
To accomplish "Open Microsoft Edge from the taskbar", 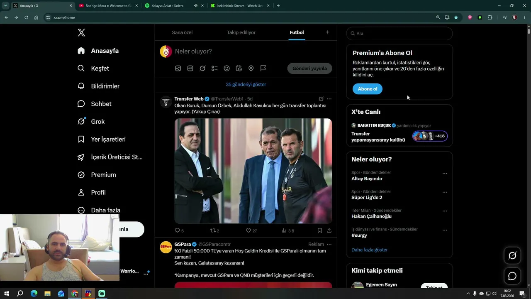I will 34,294.
